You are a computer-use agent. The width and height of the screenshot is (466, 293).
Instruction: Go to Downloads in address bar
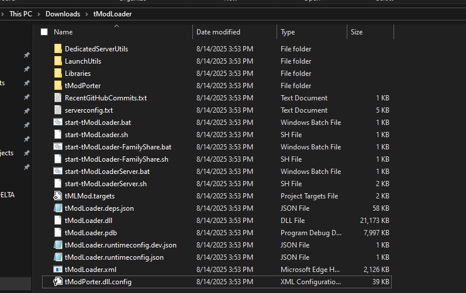(x=63, y=13)
